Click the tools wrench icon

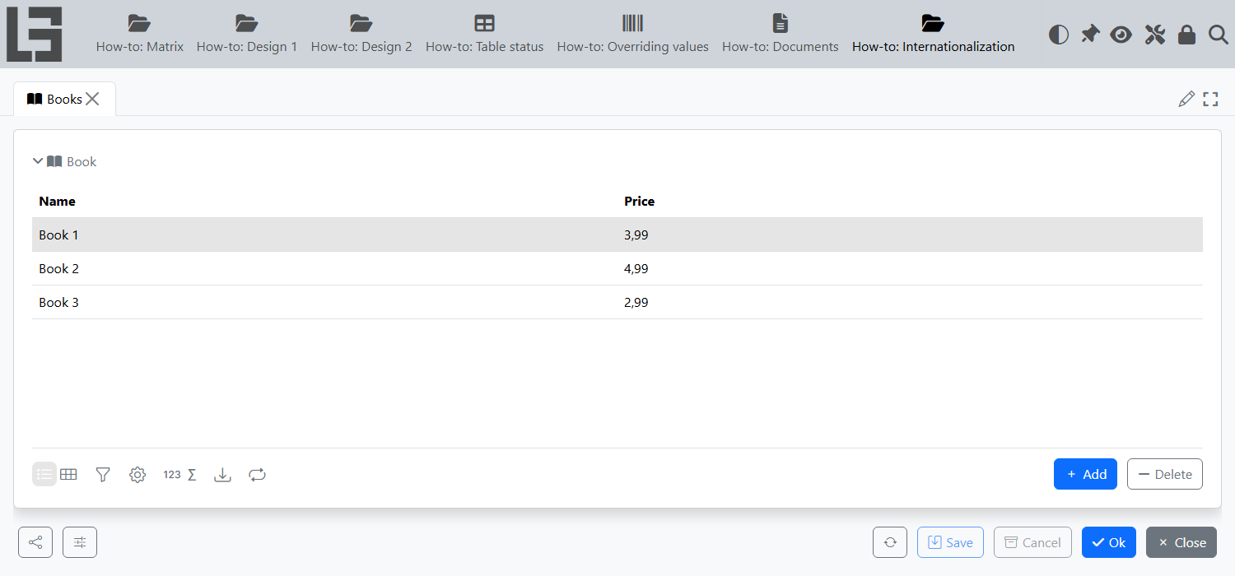tap(1155, 35)
